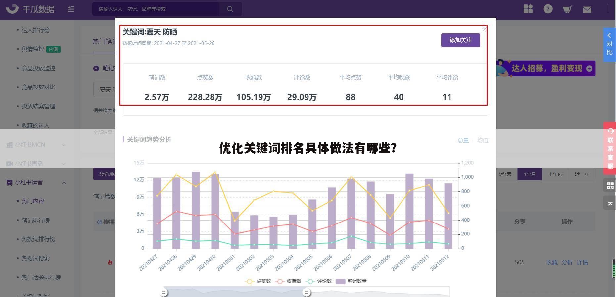616x297 pixels.
Task: Click the 收藏 link in the table row
Action: pos(552,262)
